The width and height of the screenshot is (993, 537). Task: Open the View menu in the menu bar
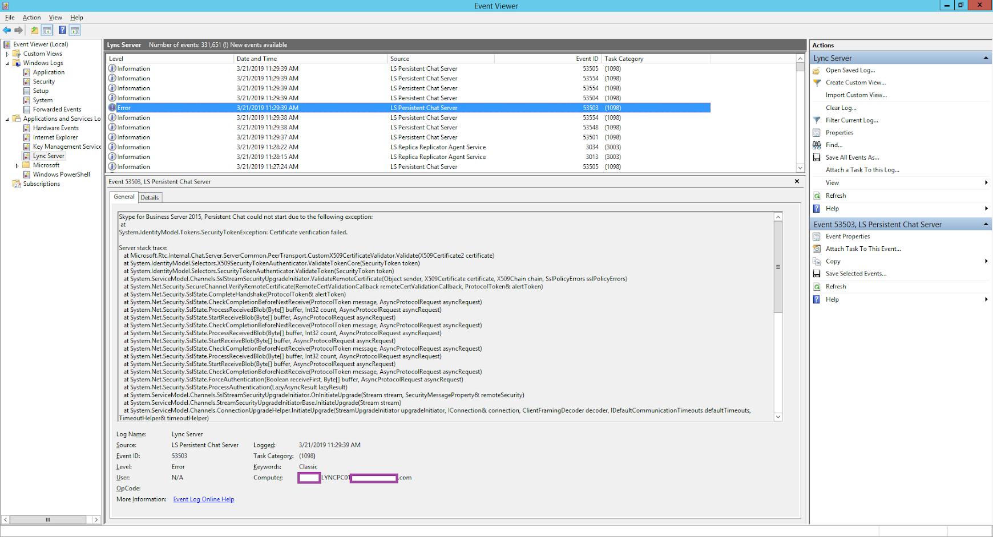[55, 18]
